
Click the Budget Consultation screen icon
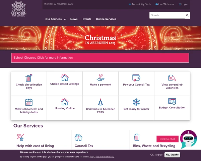point(172,101)
